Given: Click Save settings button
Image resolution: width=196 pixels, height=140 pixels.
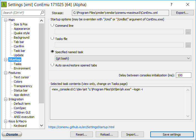Looking at the screenshot, I should tap(172, 134).
